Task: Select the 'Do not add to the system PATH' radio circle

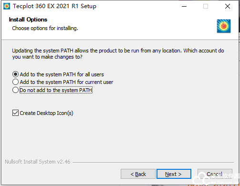Action: click(x=15, y=90)
